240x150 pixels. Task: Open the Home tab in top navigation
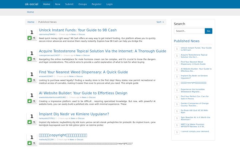tap(47, 4)
